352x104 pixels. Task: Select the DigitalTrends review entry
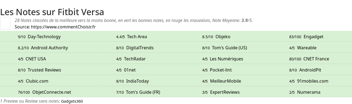pyautogui.click(x=140, y=48)
